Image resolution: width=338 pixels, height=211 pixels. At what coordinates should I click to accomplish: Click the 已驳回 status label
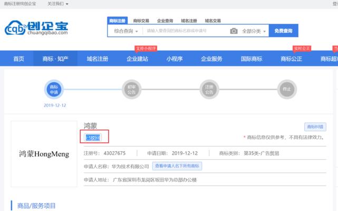(93, 138)
